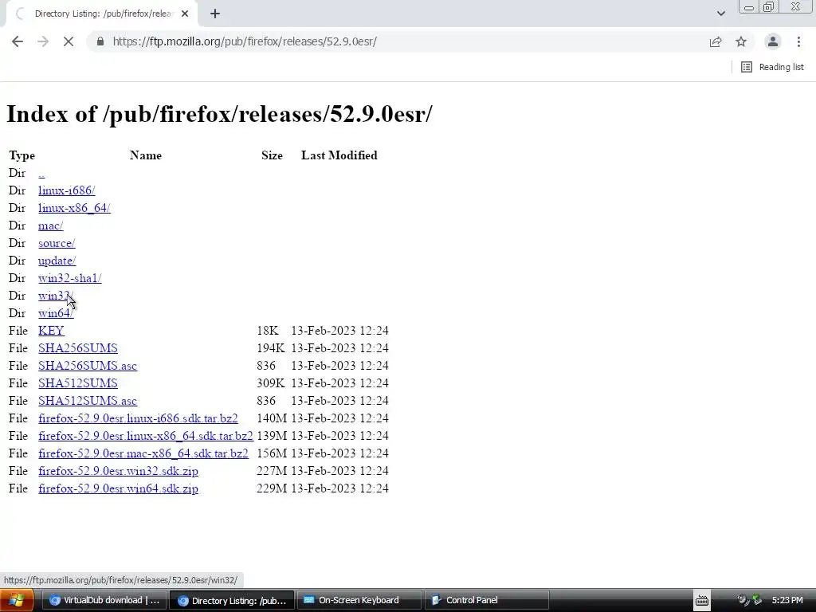This screenshot has width=816, height=612.
Task: Open the SHA512SUMS file link
Action: [x=78, y=383]
